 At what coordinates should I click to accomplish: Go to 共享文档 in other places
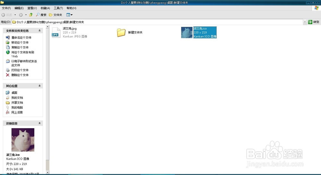click(17, 103)
